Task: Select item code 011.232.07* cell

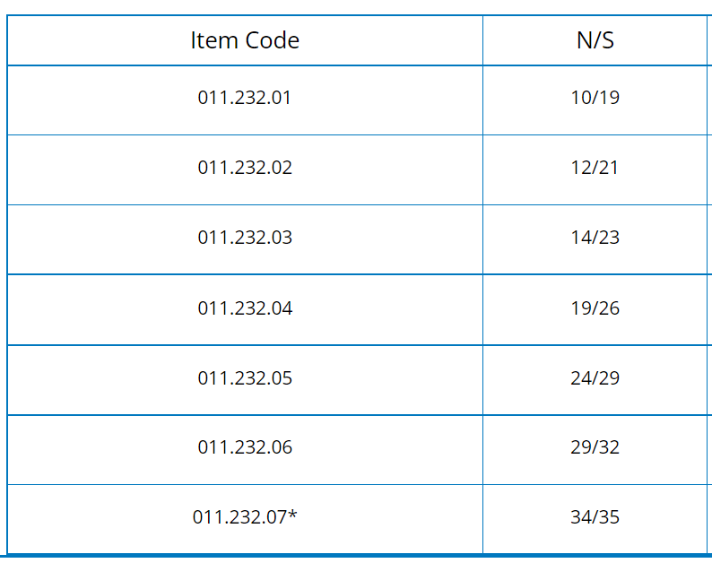Action: pyautogui.click(x=245, y=517)
